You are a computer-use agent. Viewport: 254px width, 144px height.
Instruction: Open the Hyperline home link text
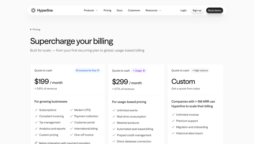click(45, 10)
